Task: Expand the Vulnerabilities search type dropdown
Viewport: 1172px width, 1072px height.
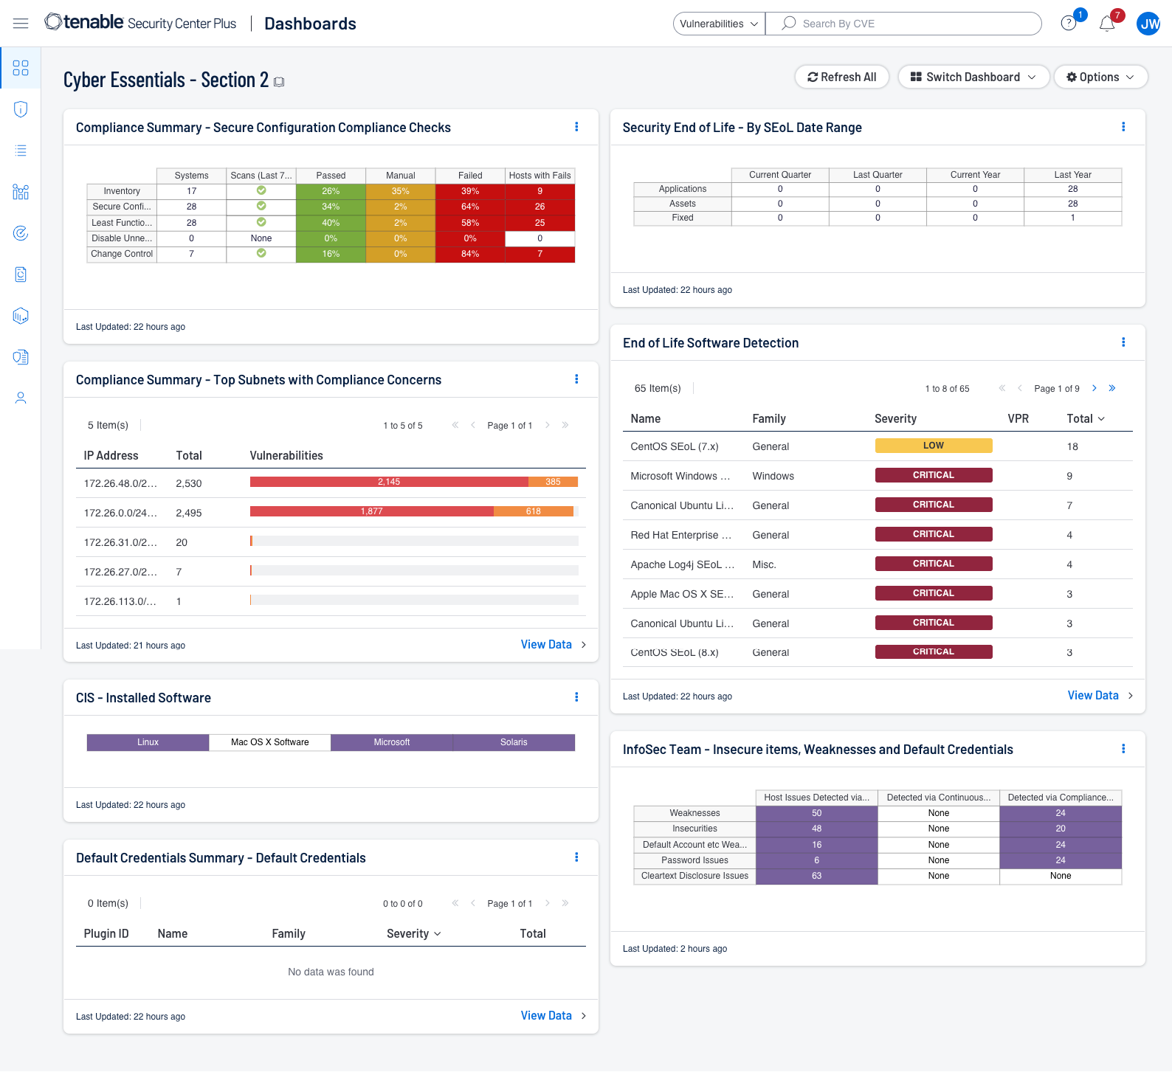Action: 719,24
